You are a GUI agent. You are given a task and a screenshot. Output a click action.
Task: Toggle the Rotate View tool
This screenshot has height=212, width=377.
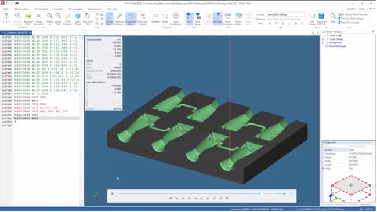click(109, 19)
